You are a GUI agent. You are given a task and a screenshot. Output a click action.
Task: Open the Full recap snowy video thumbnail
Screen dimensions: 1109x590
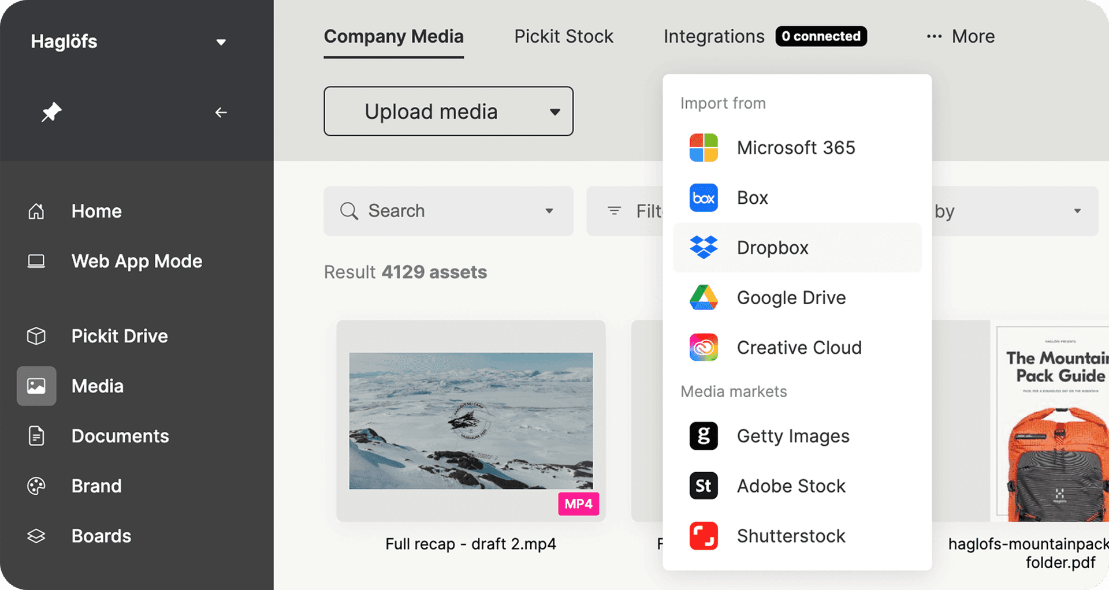pyautogui.click(x=471, y=421)
